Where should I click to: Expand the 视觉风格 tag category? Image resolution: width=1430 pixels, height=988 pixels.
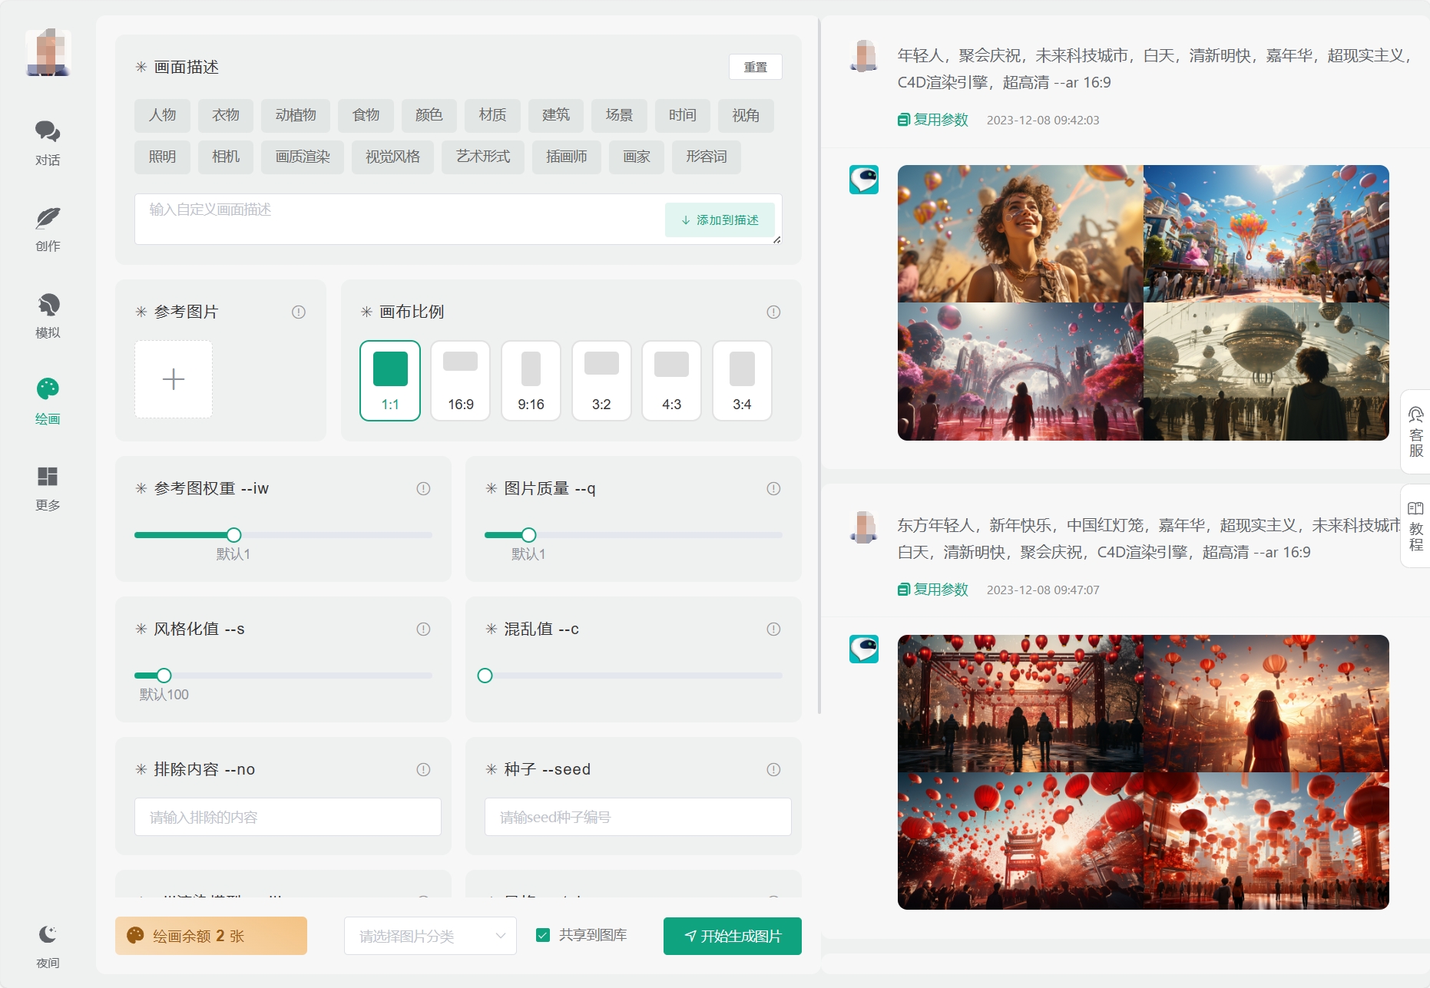(x=392, y=157)
